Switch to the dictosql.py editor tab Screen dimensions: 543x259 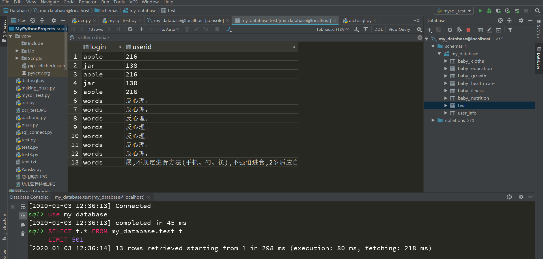(360, 20)
